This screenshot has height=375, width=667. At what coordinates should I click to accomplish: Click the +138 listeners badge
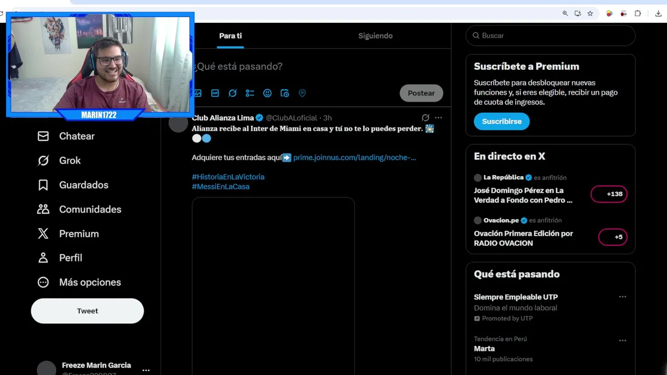(609, 194)
